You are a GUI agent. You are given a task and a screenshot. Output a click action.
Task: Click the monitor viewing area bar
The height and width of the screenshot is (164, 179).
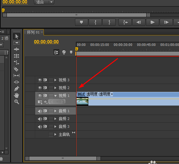pyautogui.click(x=77, y=15)
